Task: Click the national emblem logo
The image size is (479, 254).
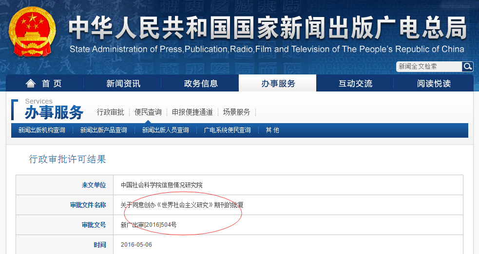Action: [x=32, y=32]
